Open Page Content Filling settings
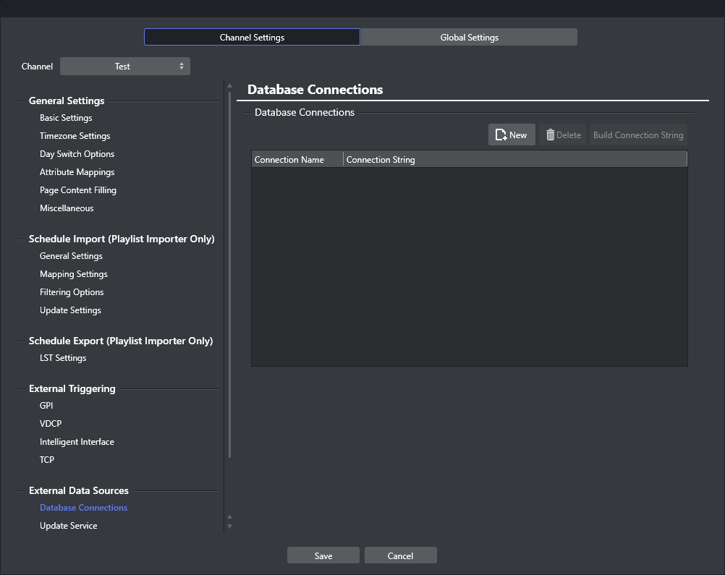 [78, 190]
